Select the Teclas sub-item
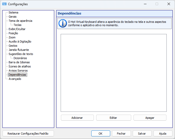Viewport: 175px width, 139px height. (17, 25)
